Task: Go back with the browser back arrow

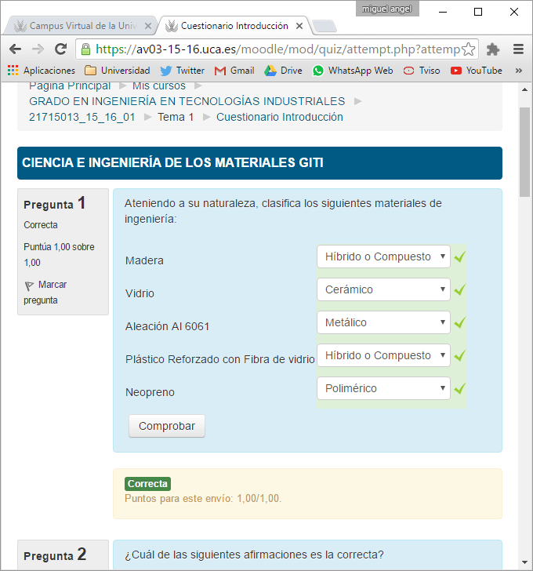Action: tap(15, 49)
